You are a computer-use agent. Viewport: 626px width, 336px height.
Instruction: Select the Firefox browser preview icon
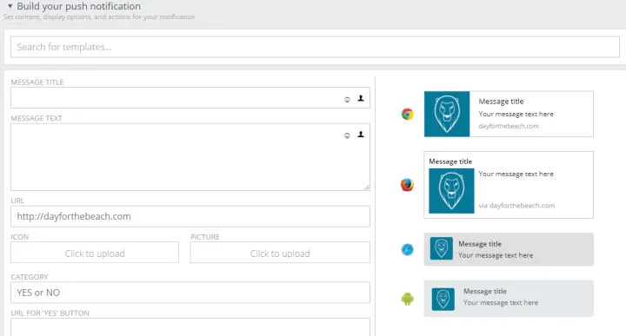click(x=407, y=185)
